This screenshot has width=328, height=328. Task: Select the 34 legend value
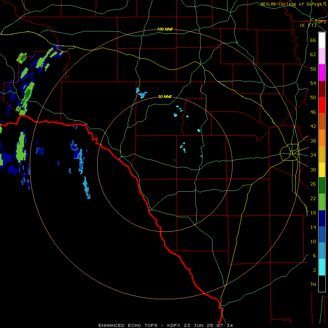click(x=313, y=155)
